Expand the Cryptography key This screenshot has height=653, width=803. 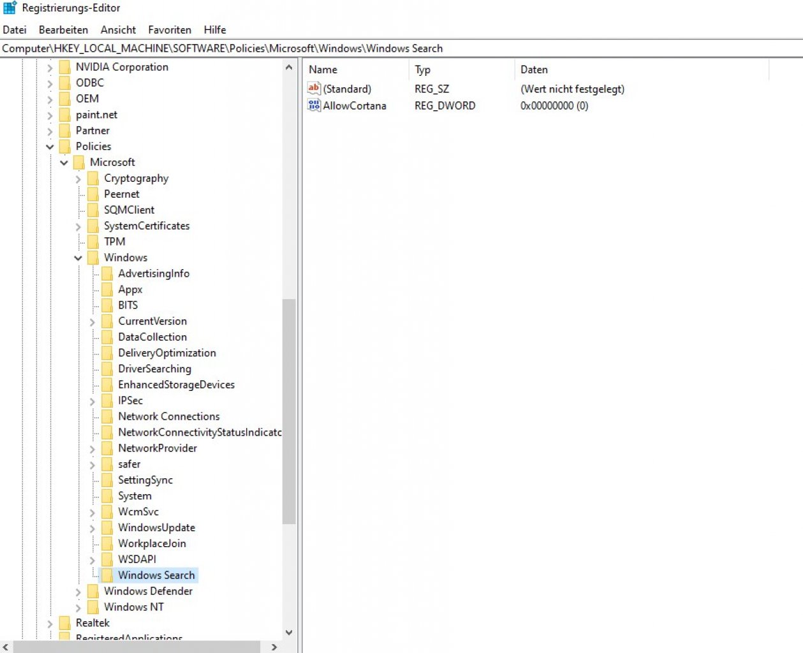tap(78, 179)
